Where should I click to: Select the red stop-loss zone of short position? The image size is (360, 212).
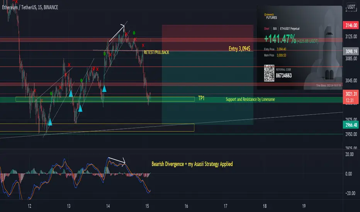point(207,38)
